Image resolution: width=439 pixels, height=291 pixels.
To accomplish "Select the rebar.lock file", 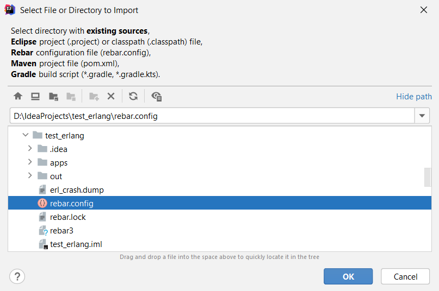I will 68,217.
